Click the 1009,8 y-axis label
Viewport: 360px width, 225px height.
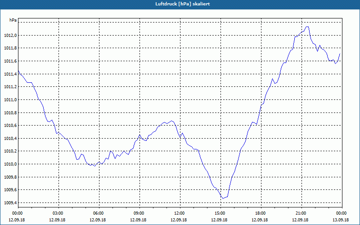coord(10,177)
